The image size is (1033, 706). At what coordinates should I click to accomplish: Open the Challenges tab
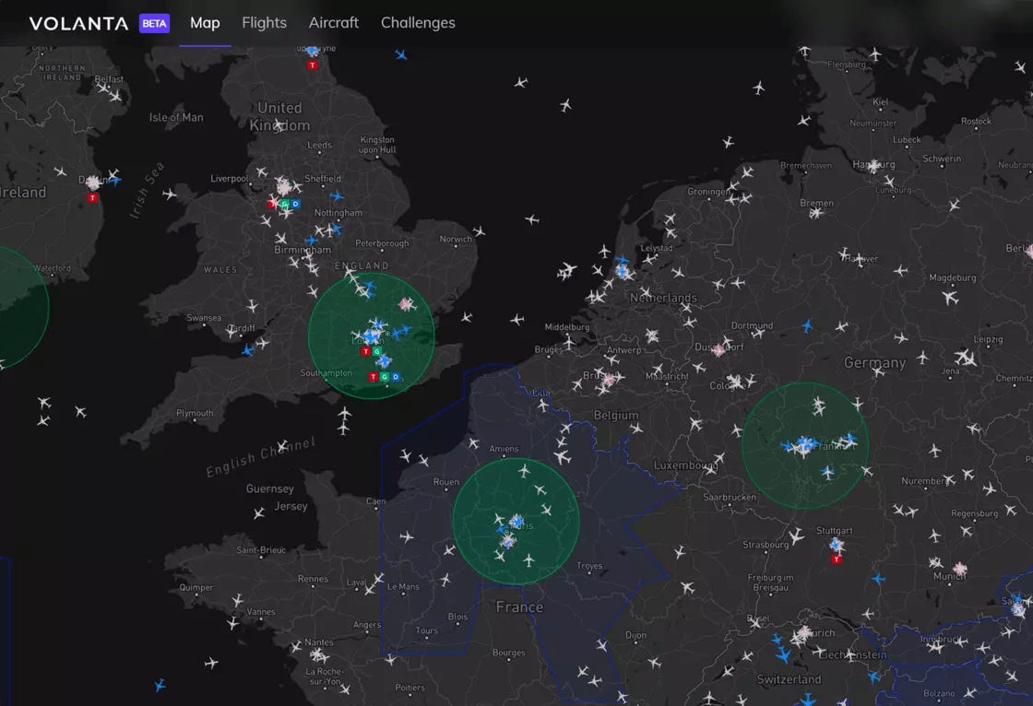pyautogui.click(x=418, y=23)
